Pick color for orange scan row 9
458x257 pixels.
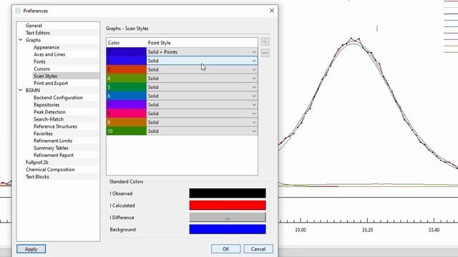coord(126,122)
